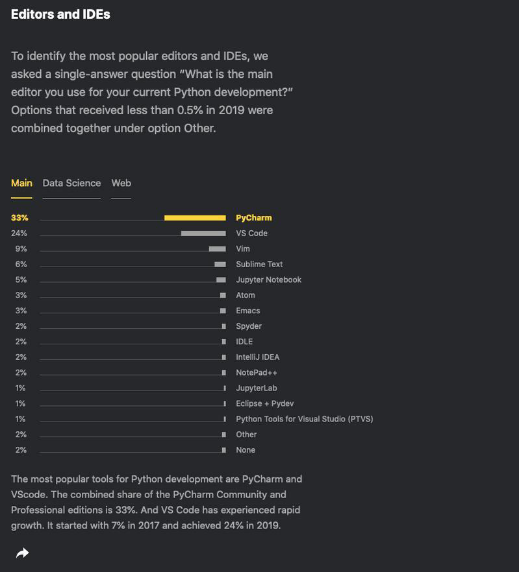Click the Atom label
Image resolution: width=519 pixels, height=572 pixels.
[246, 296]
